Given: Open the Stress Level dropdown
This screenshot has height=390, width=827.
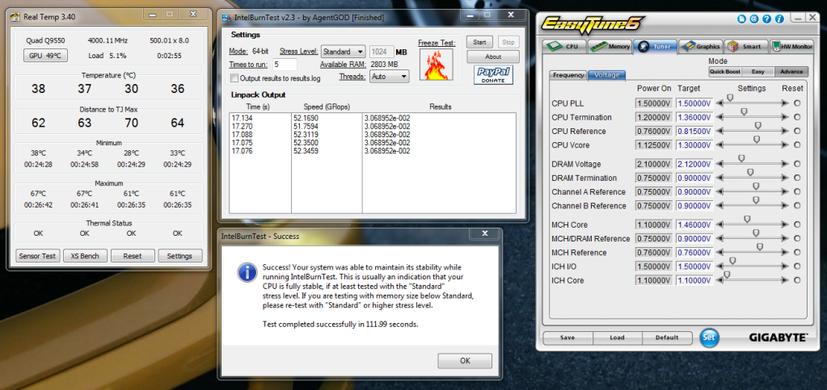Looking at the screenshot, I should (x=344, y=52).
